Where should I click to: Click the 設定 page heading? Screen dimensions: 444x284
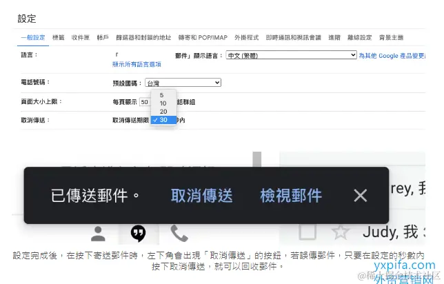click(27, 19)
